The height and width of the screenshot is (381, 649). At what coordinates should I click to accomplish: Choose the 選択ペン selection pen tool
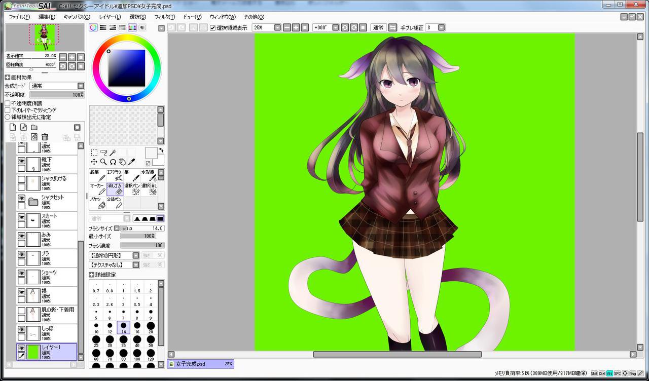[x=132, y=189]
